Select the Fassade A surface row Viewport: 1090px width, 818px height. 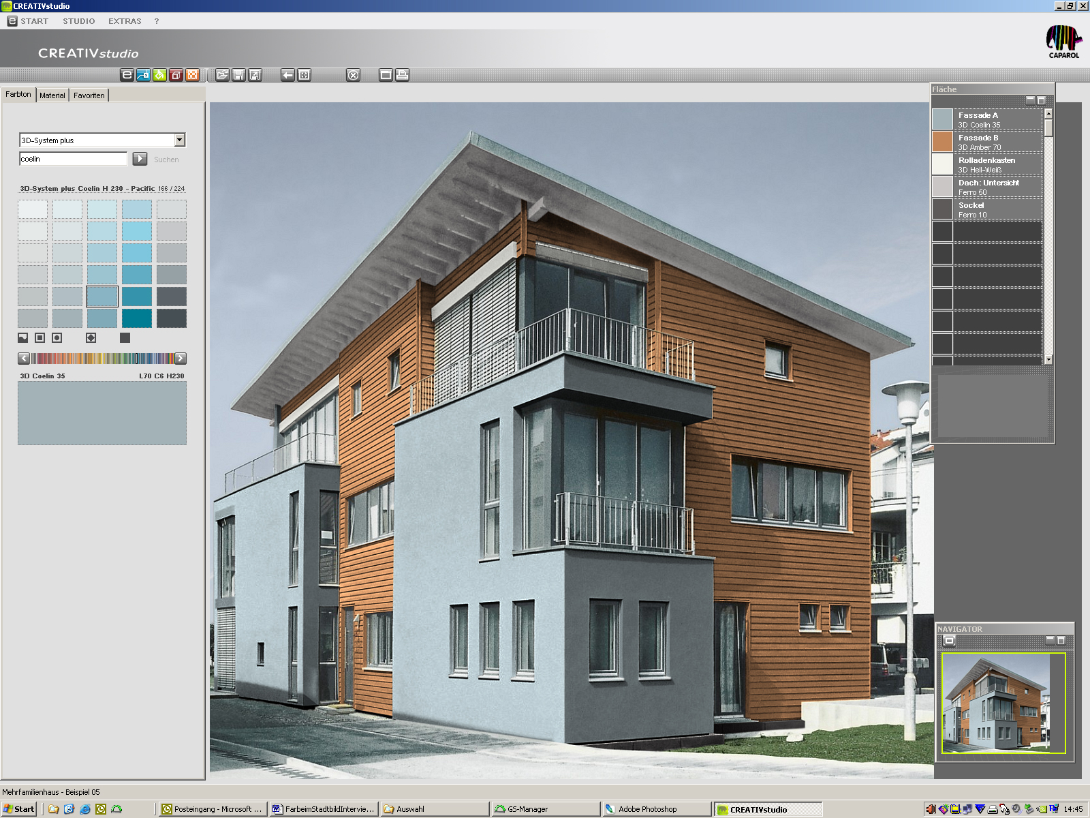(987, 119)
